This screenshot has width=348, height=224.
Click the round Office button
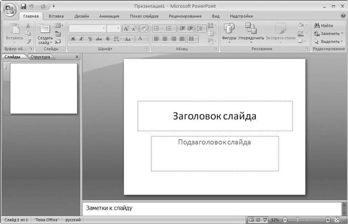pos(9,10)
